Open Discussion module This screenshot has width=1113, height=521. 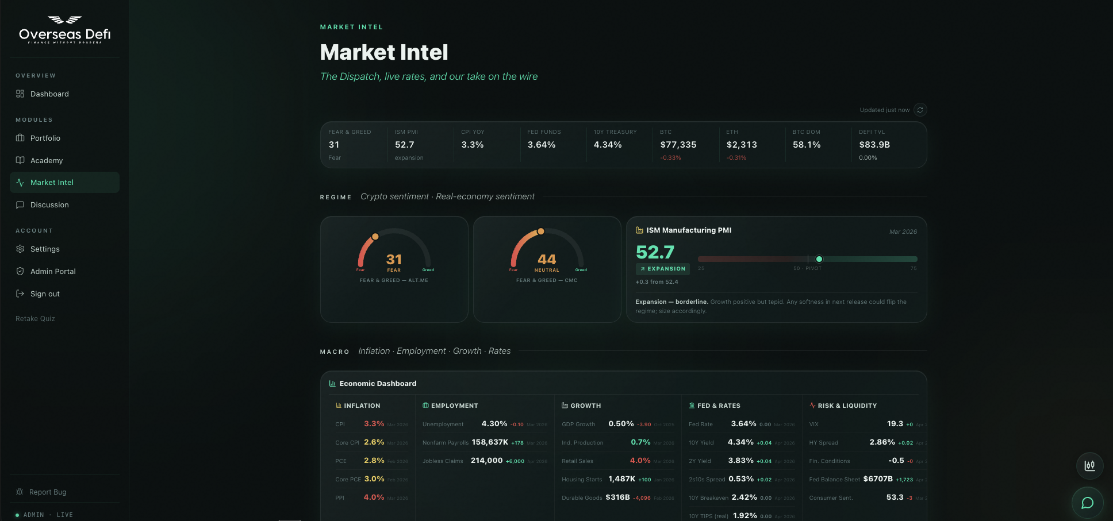click(64, 204)
